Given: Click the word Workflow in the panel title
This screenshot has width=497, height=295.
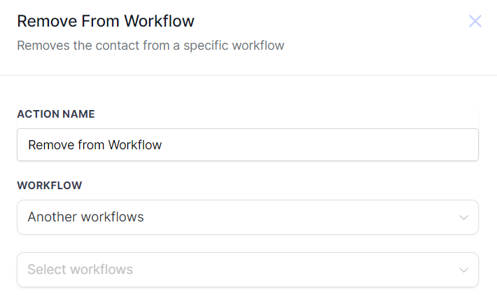Looking at the screenshot, I should point(159,21).
